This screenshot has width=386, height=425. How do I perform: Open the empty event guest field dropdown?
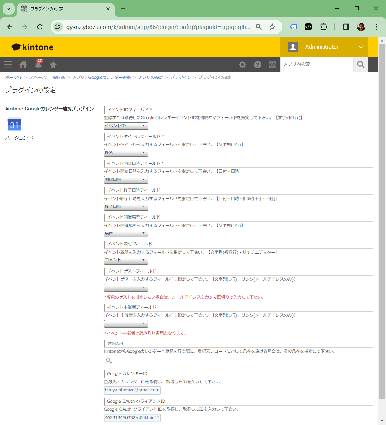[126, 287]
